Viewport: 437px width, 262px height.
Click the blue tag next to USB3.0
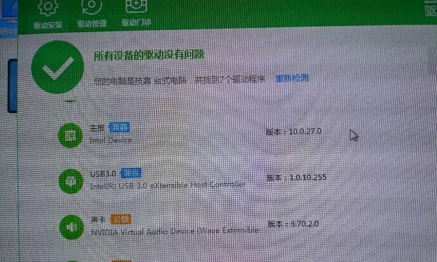coord(131,174)
